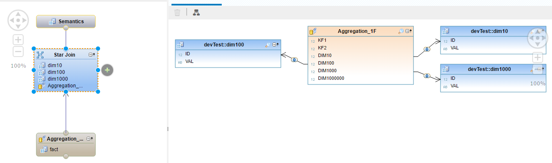Zoom out using left panel minus button

tap(18, 52)
